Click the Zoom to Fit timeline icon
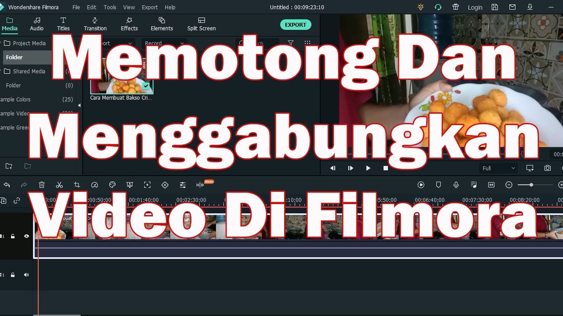Viewport: 563px width, 316px height. pyautogui.click(x=491, y=185)
